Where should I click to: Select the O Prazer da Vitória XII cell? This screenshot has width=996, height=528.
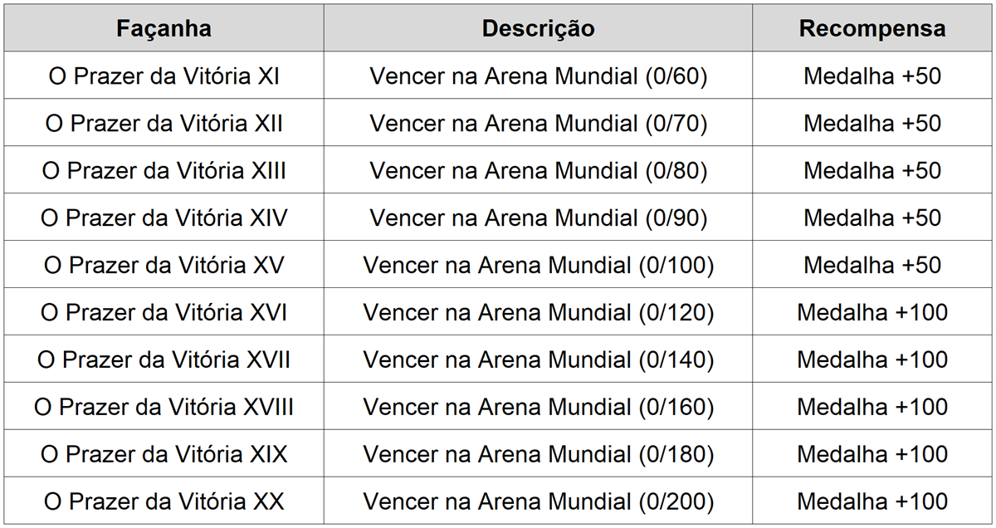[164, 124]
